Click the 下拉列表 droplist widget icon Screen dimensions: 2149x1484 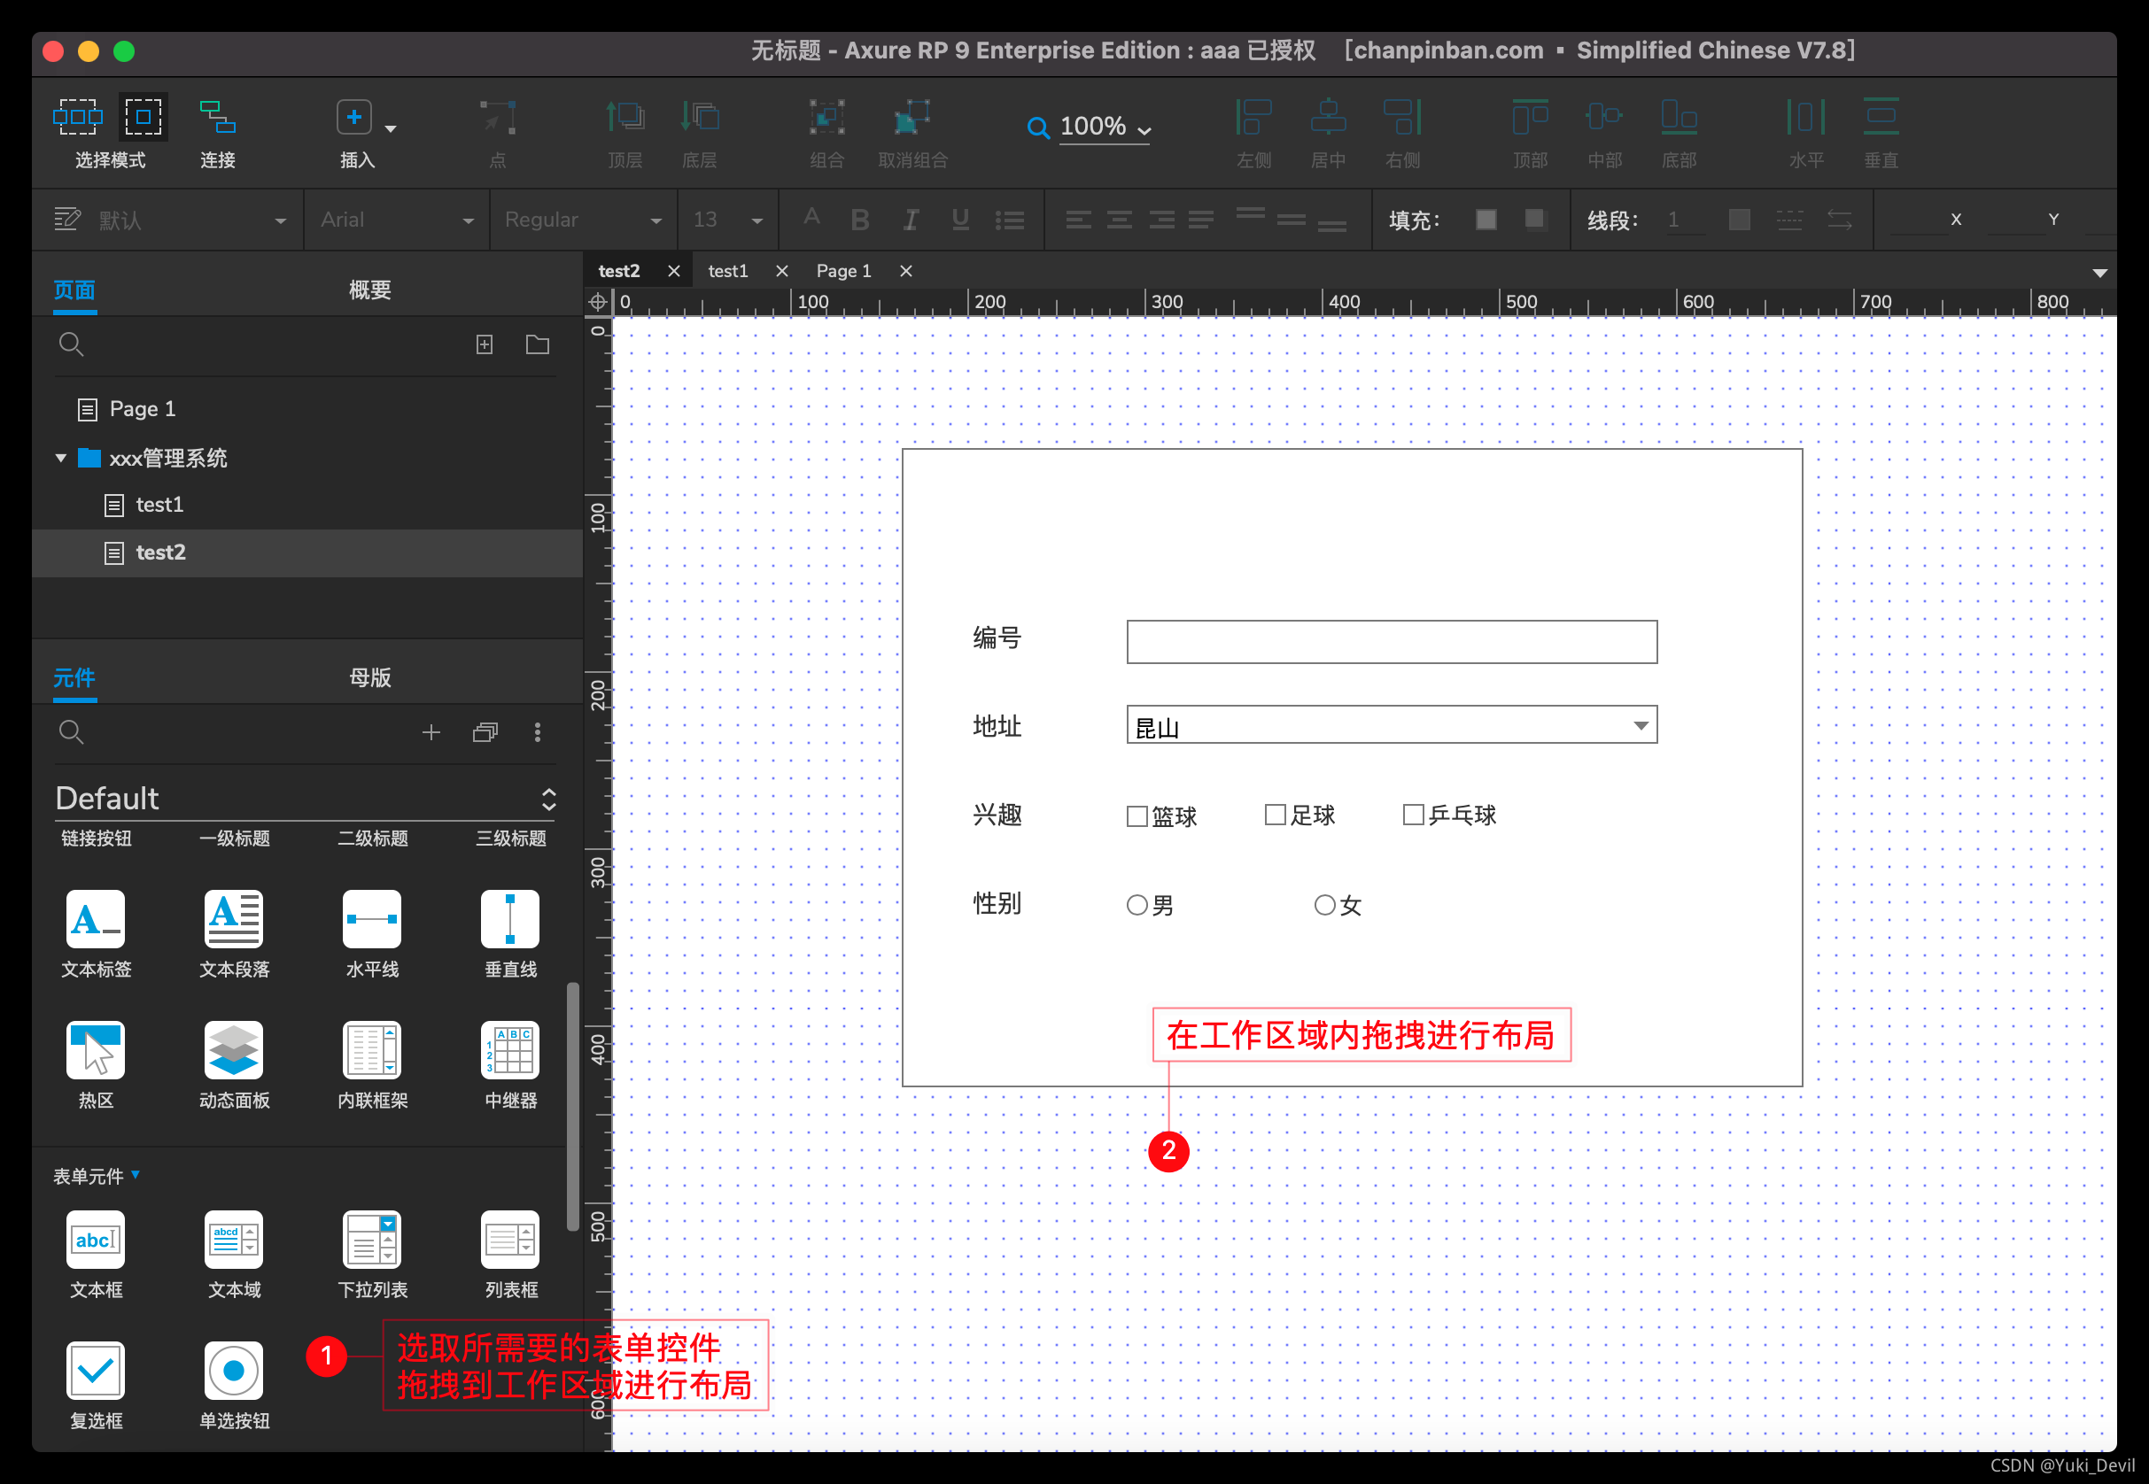click(371, 1241)
